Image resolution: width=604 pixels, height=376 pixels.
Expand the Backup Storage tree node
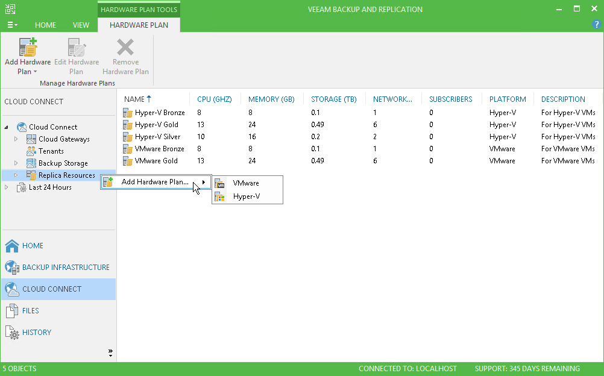(16, 163)
